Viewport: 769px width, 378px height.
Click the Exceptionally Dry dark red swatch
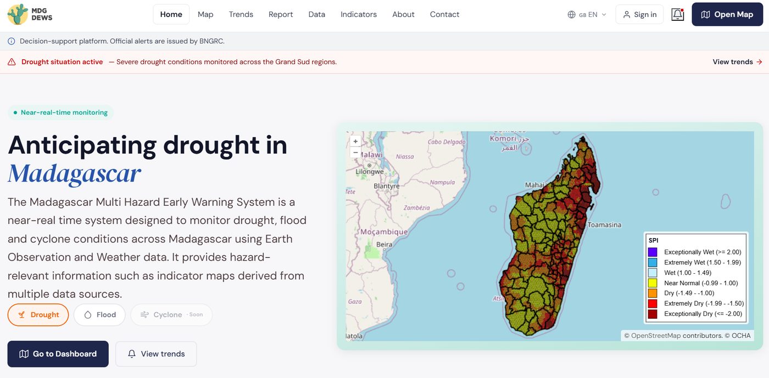tap(653, 314)
